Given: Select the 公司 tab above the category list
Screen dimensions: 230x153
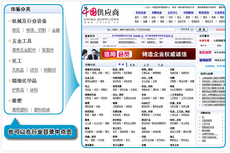Looking at the screenshot, I should click(x=146, y=65).
